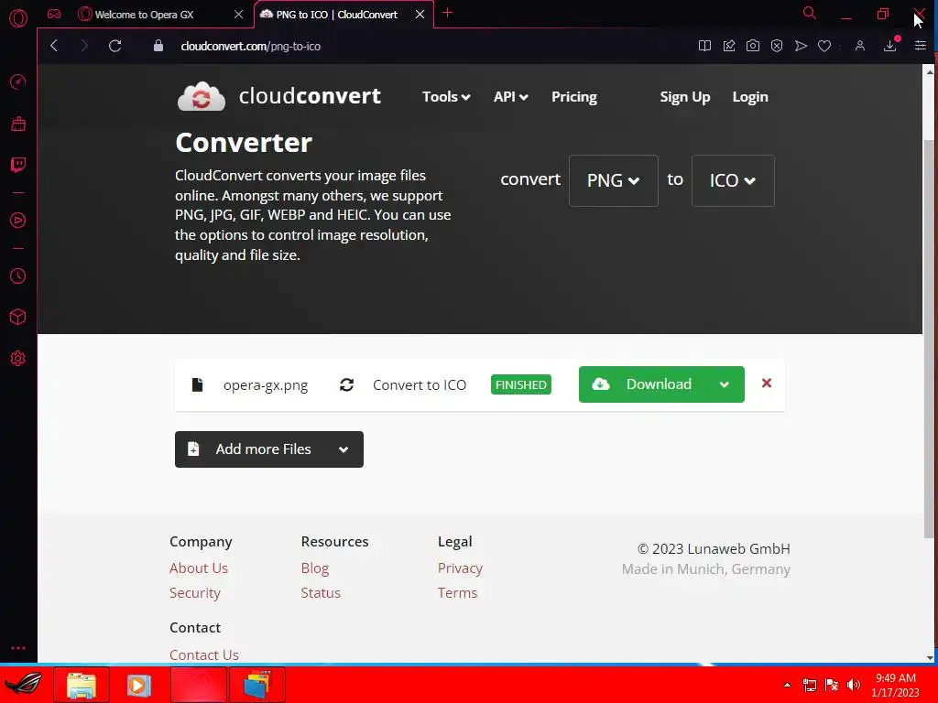The height and width of the screenshot is (703, 938).
Task: Click the volume speaker tray icon
Action: (854, 685)
